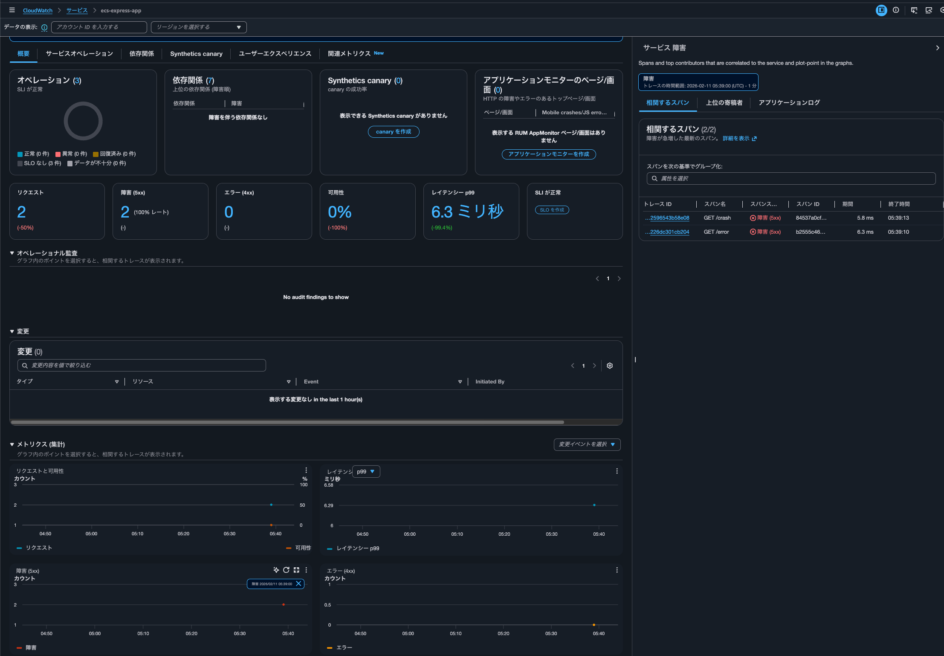Open the hamburger navigation menu

(12, 10)
